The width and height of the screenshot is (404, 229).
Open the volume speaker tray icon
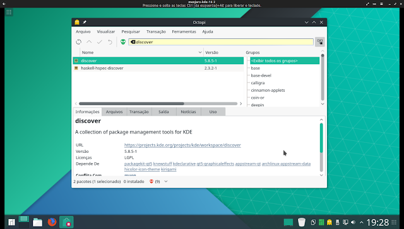click(x=353, y=222)
